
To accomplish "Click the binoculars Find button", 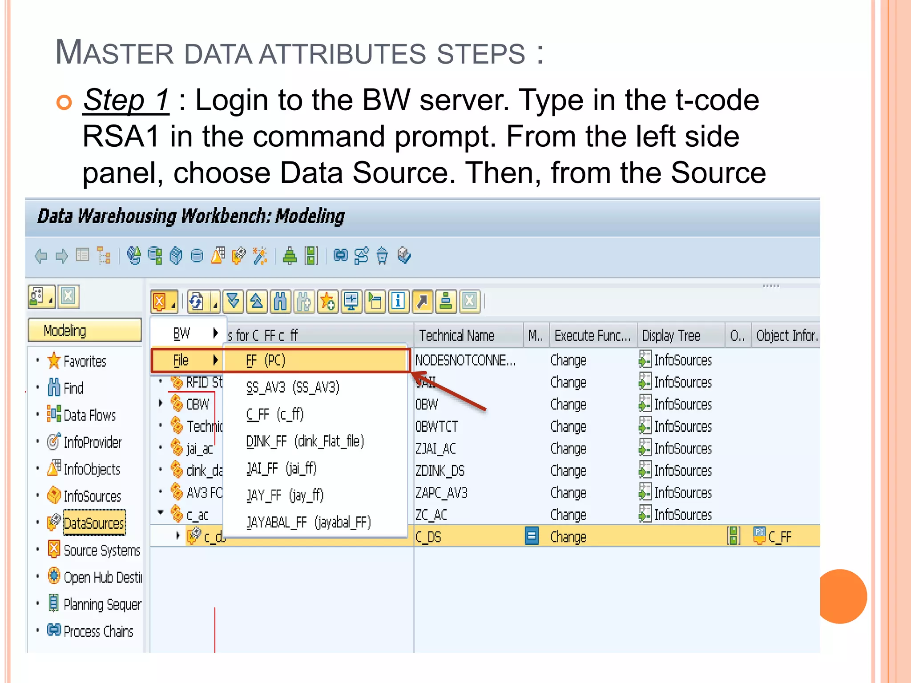I will [x=281, y=302].
